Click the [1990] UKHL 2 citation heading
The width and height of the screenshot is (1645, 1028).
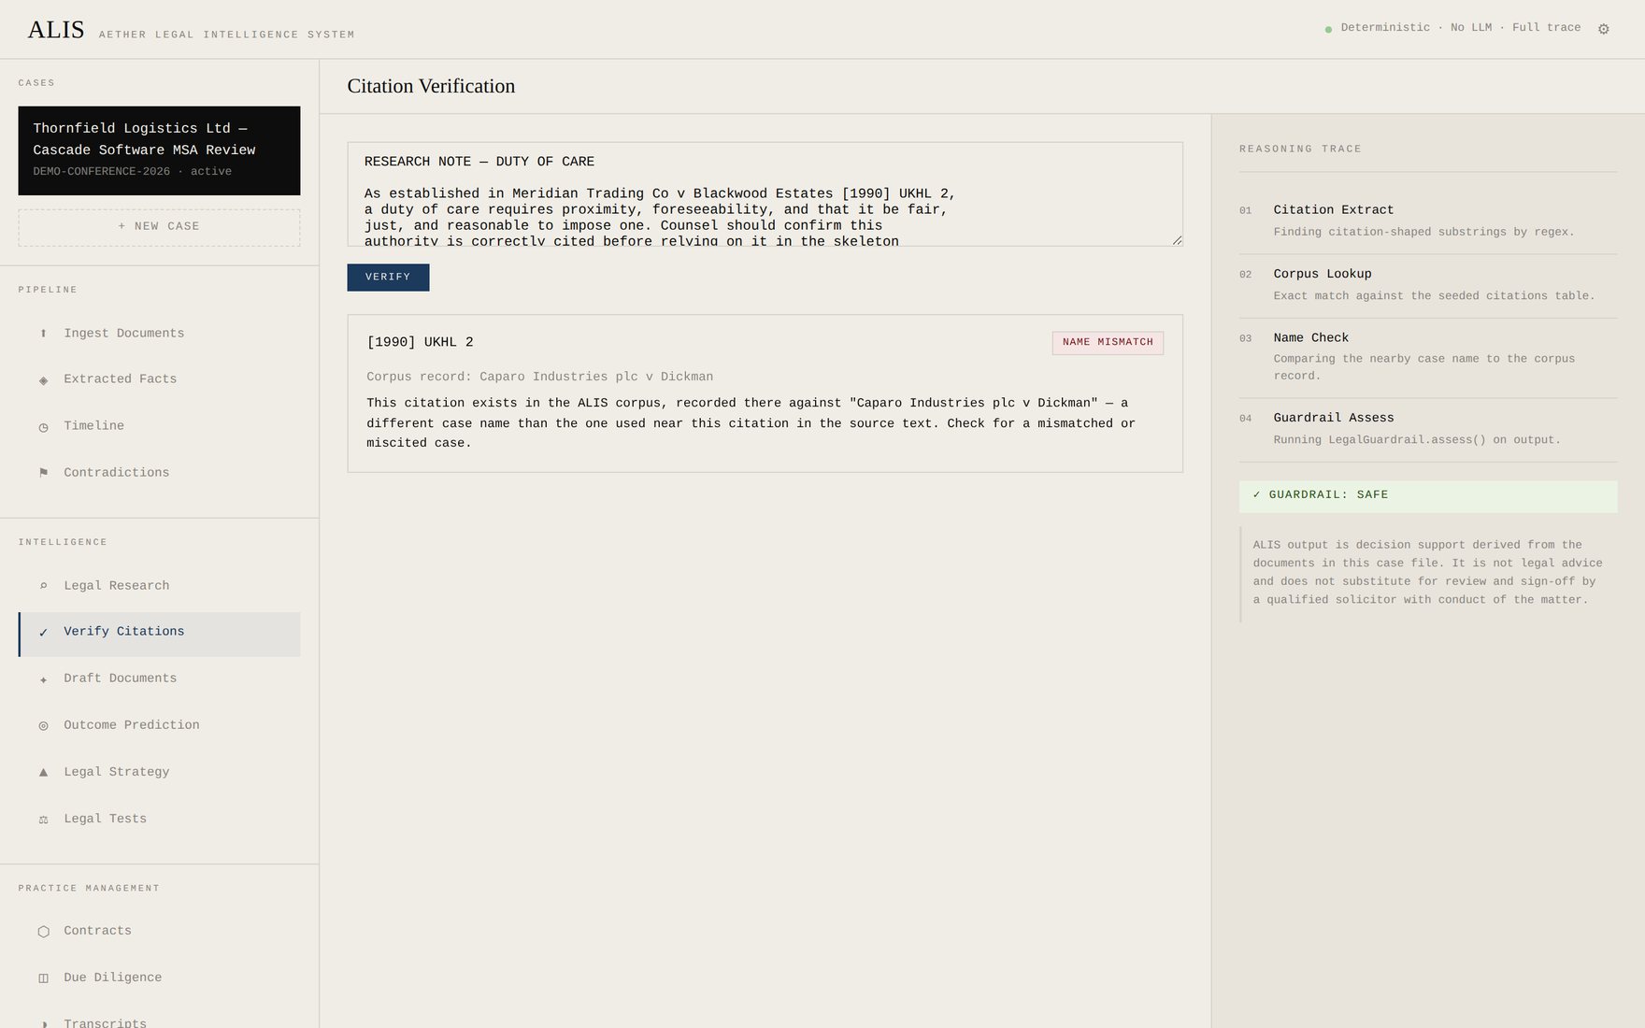420,343
